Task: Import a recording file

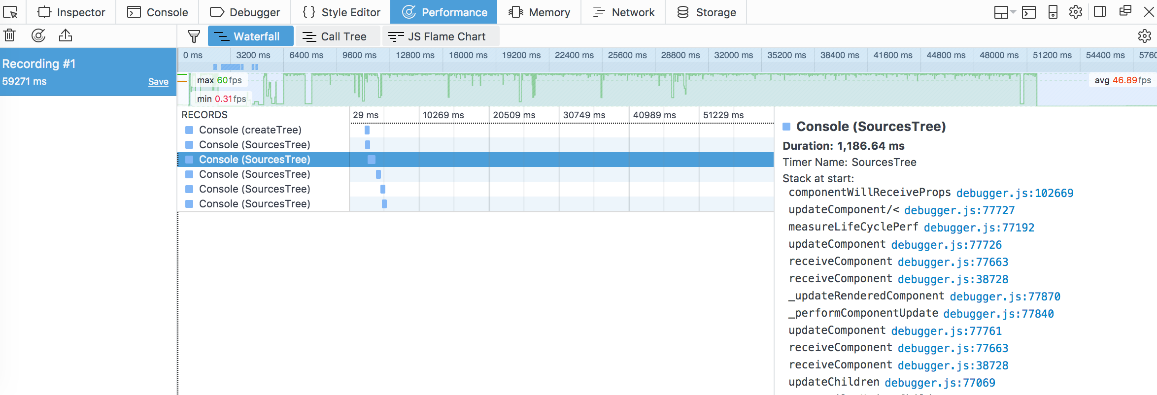Action: click(x=66, y=35)
